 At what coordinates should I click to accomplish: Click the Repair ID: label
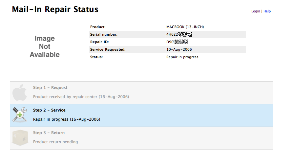pyautogui.click(x=99, y=42)
